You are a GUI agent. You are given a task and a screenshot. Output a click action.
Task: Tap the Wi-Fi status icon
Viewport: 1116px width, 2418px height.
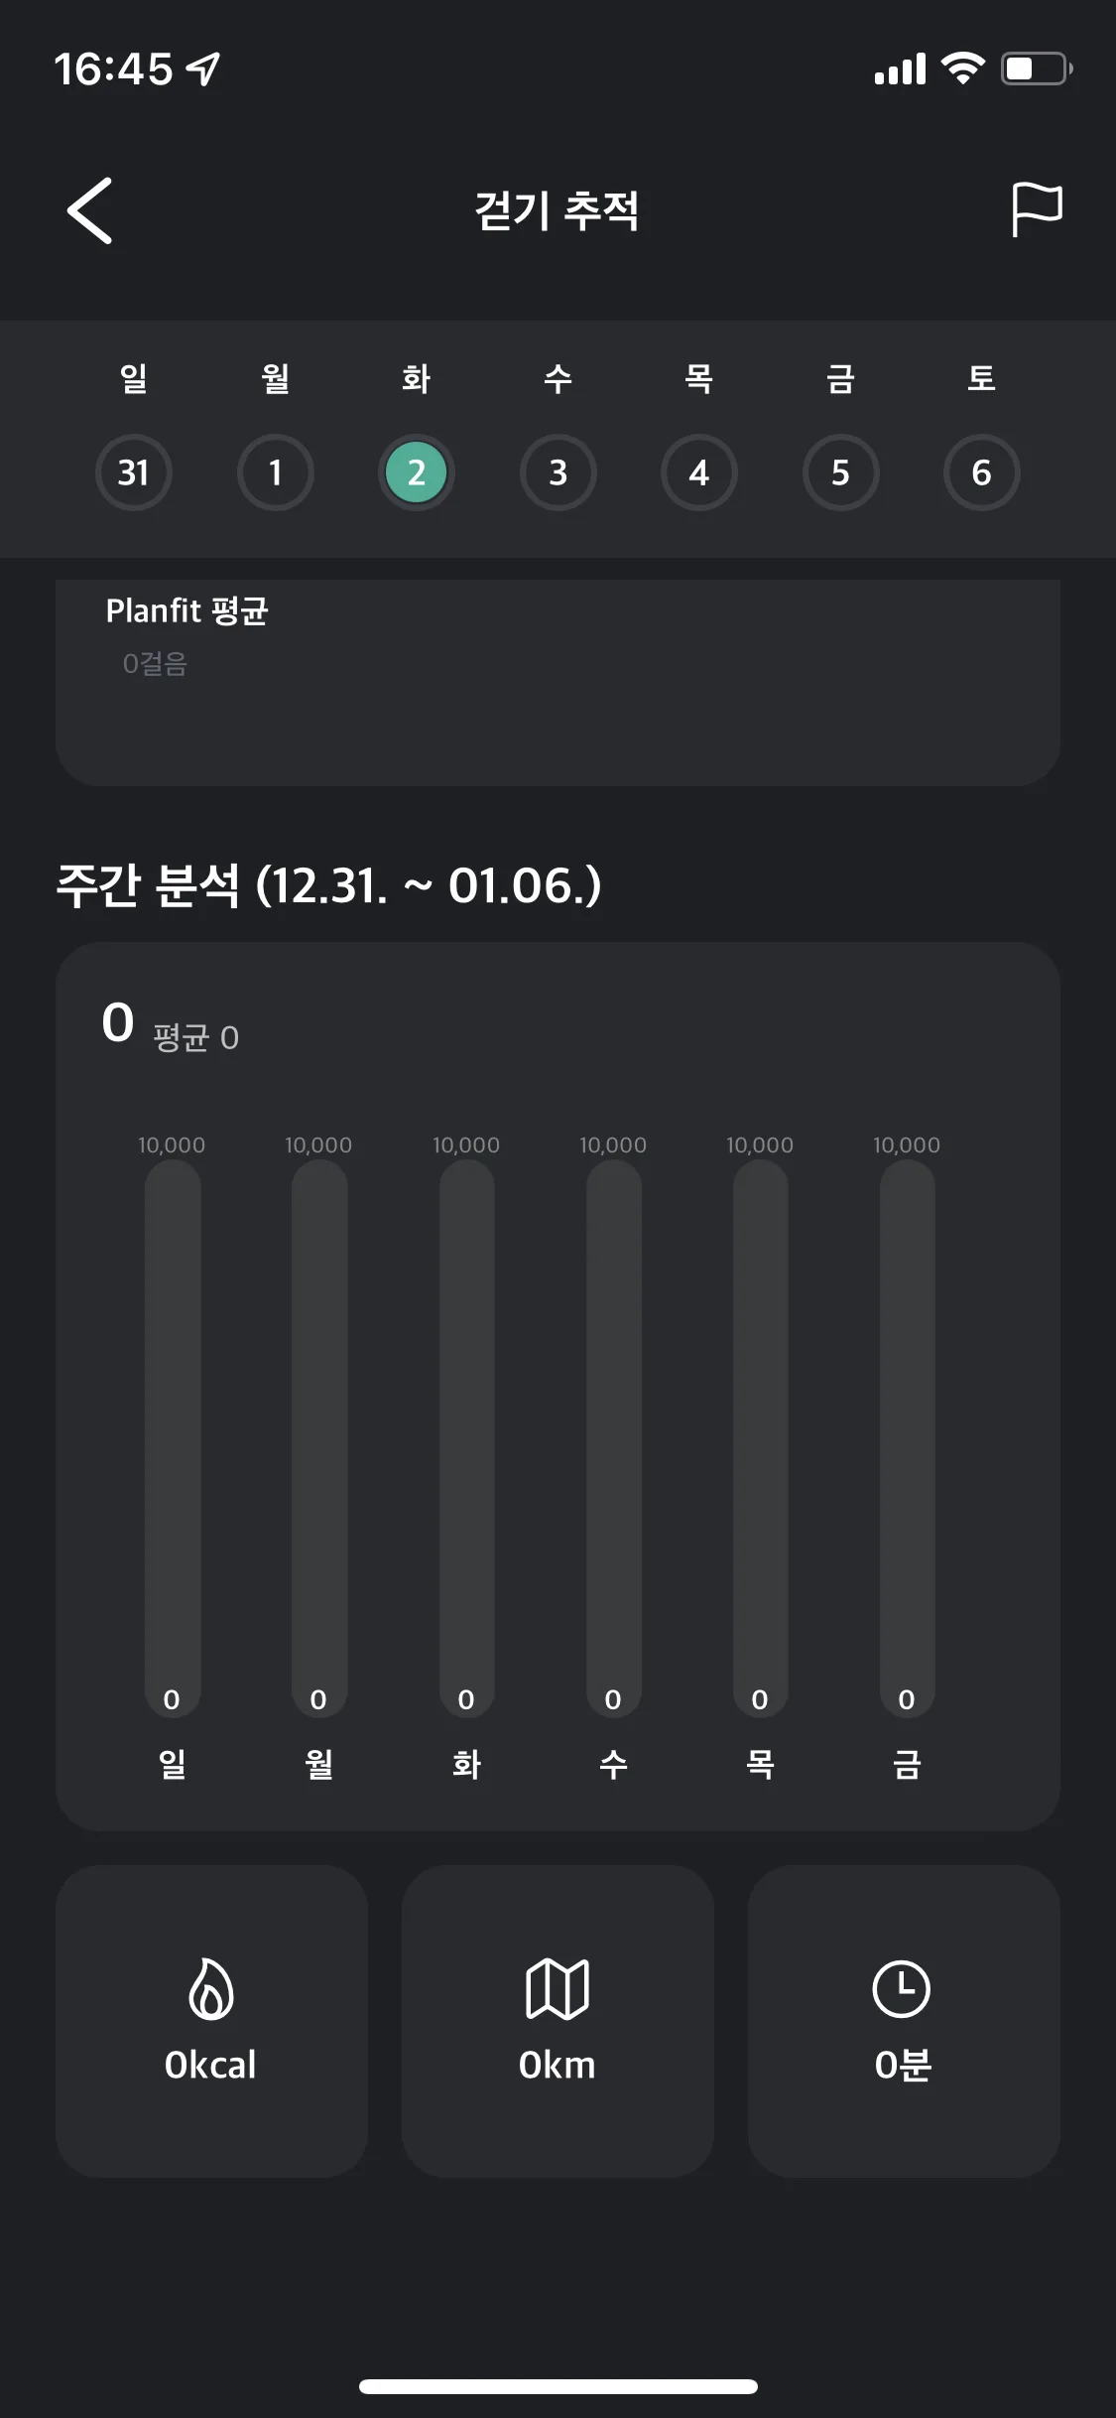[x=962, y=68]
